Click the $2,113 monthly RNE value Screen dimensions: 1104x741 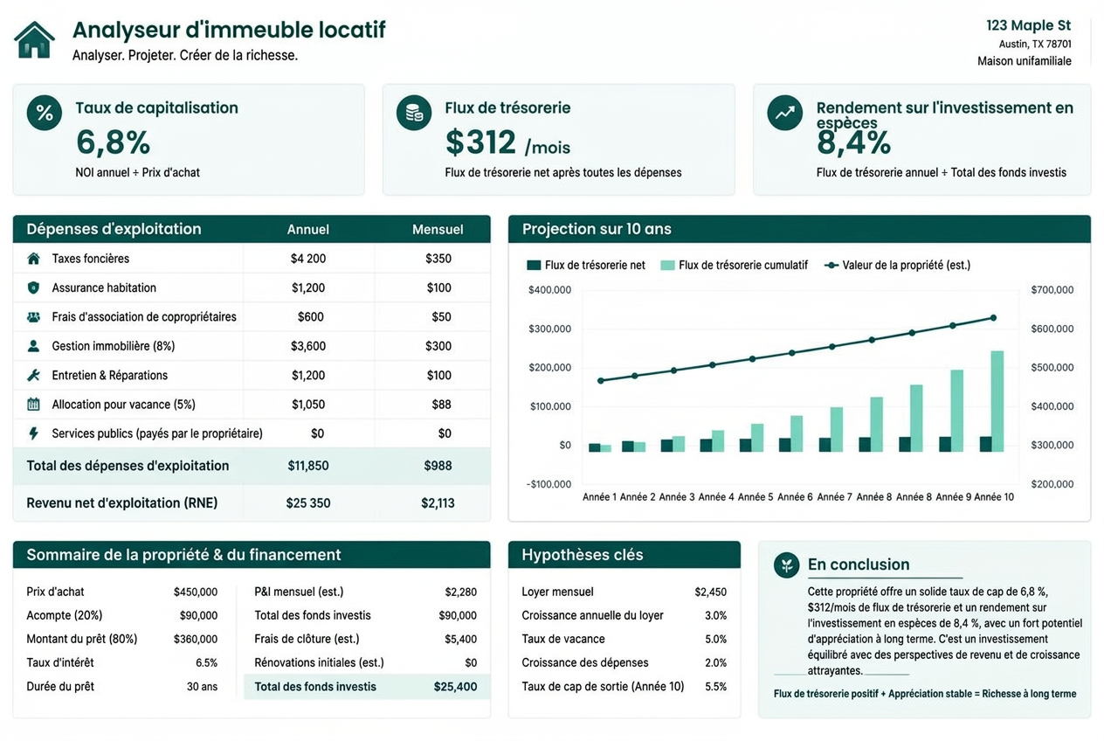438,502
